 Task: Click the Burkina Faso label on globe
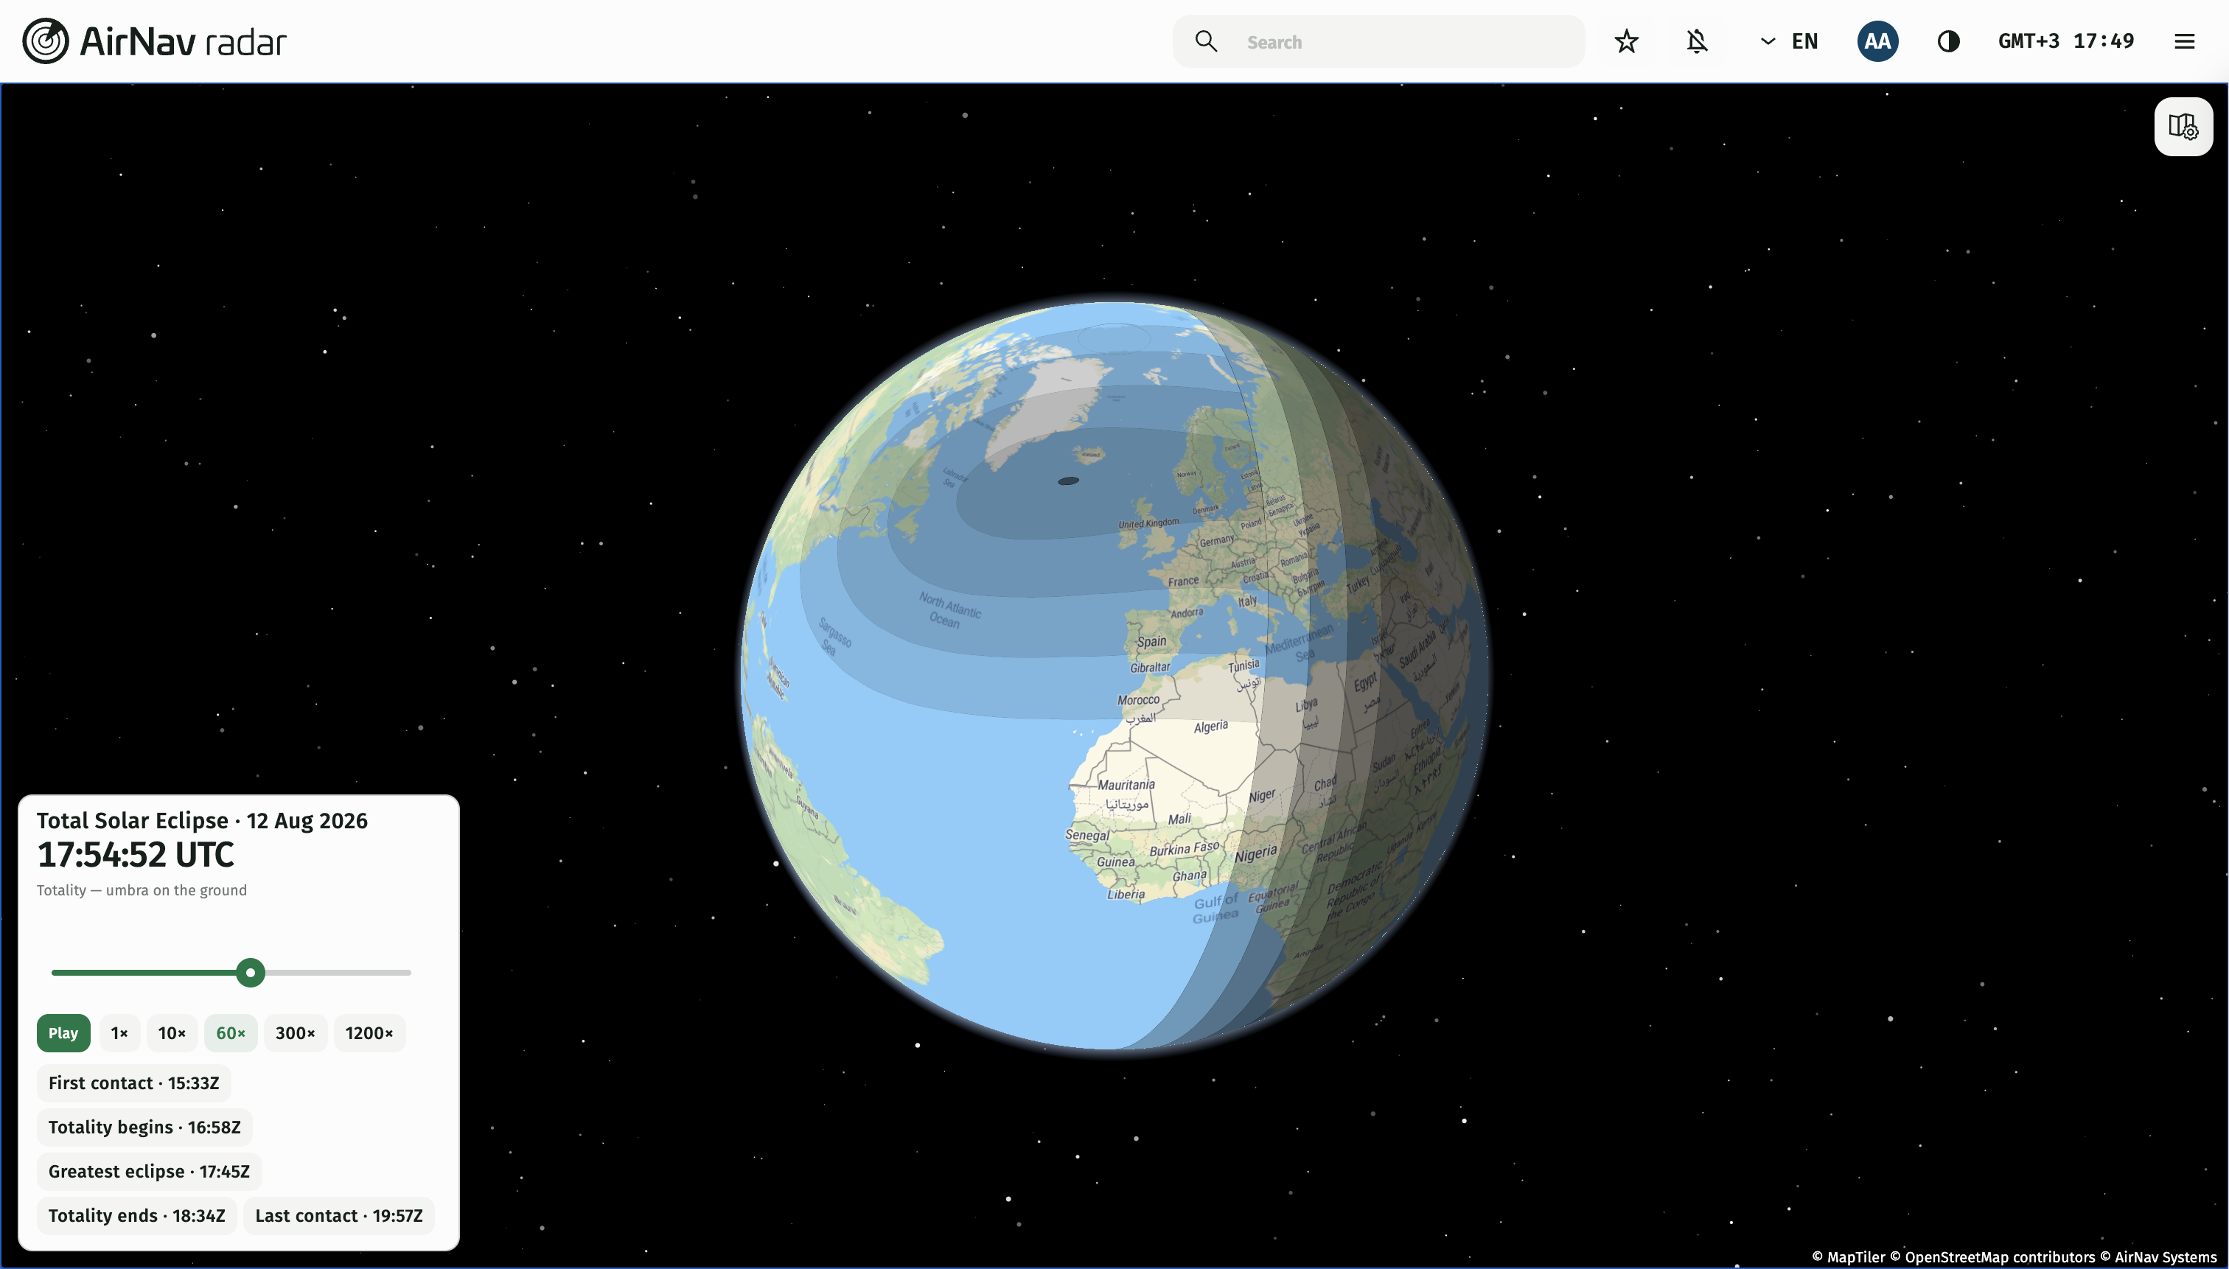[x=1184, y=849]
